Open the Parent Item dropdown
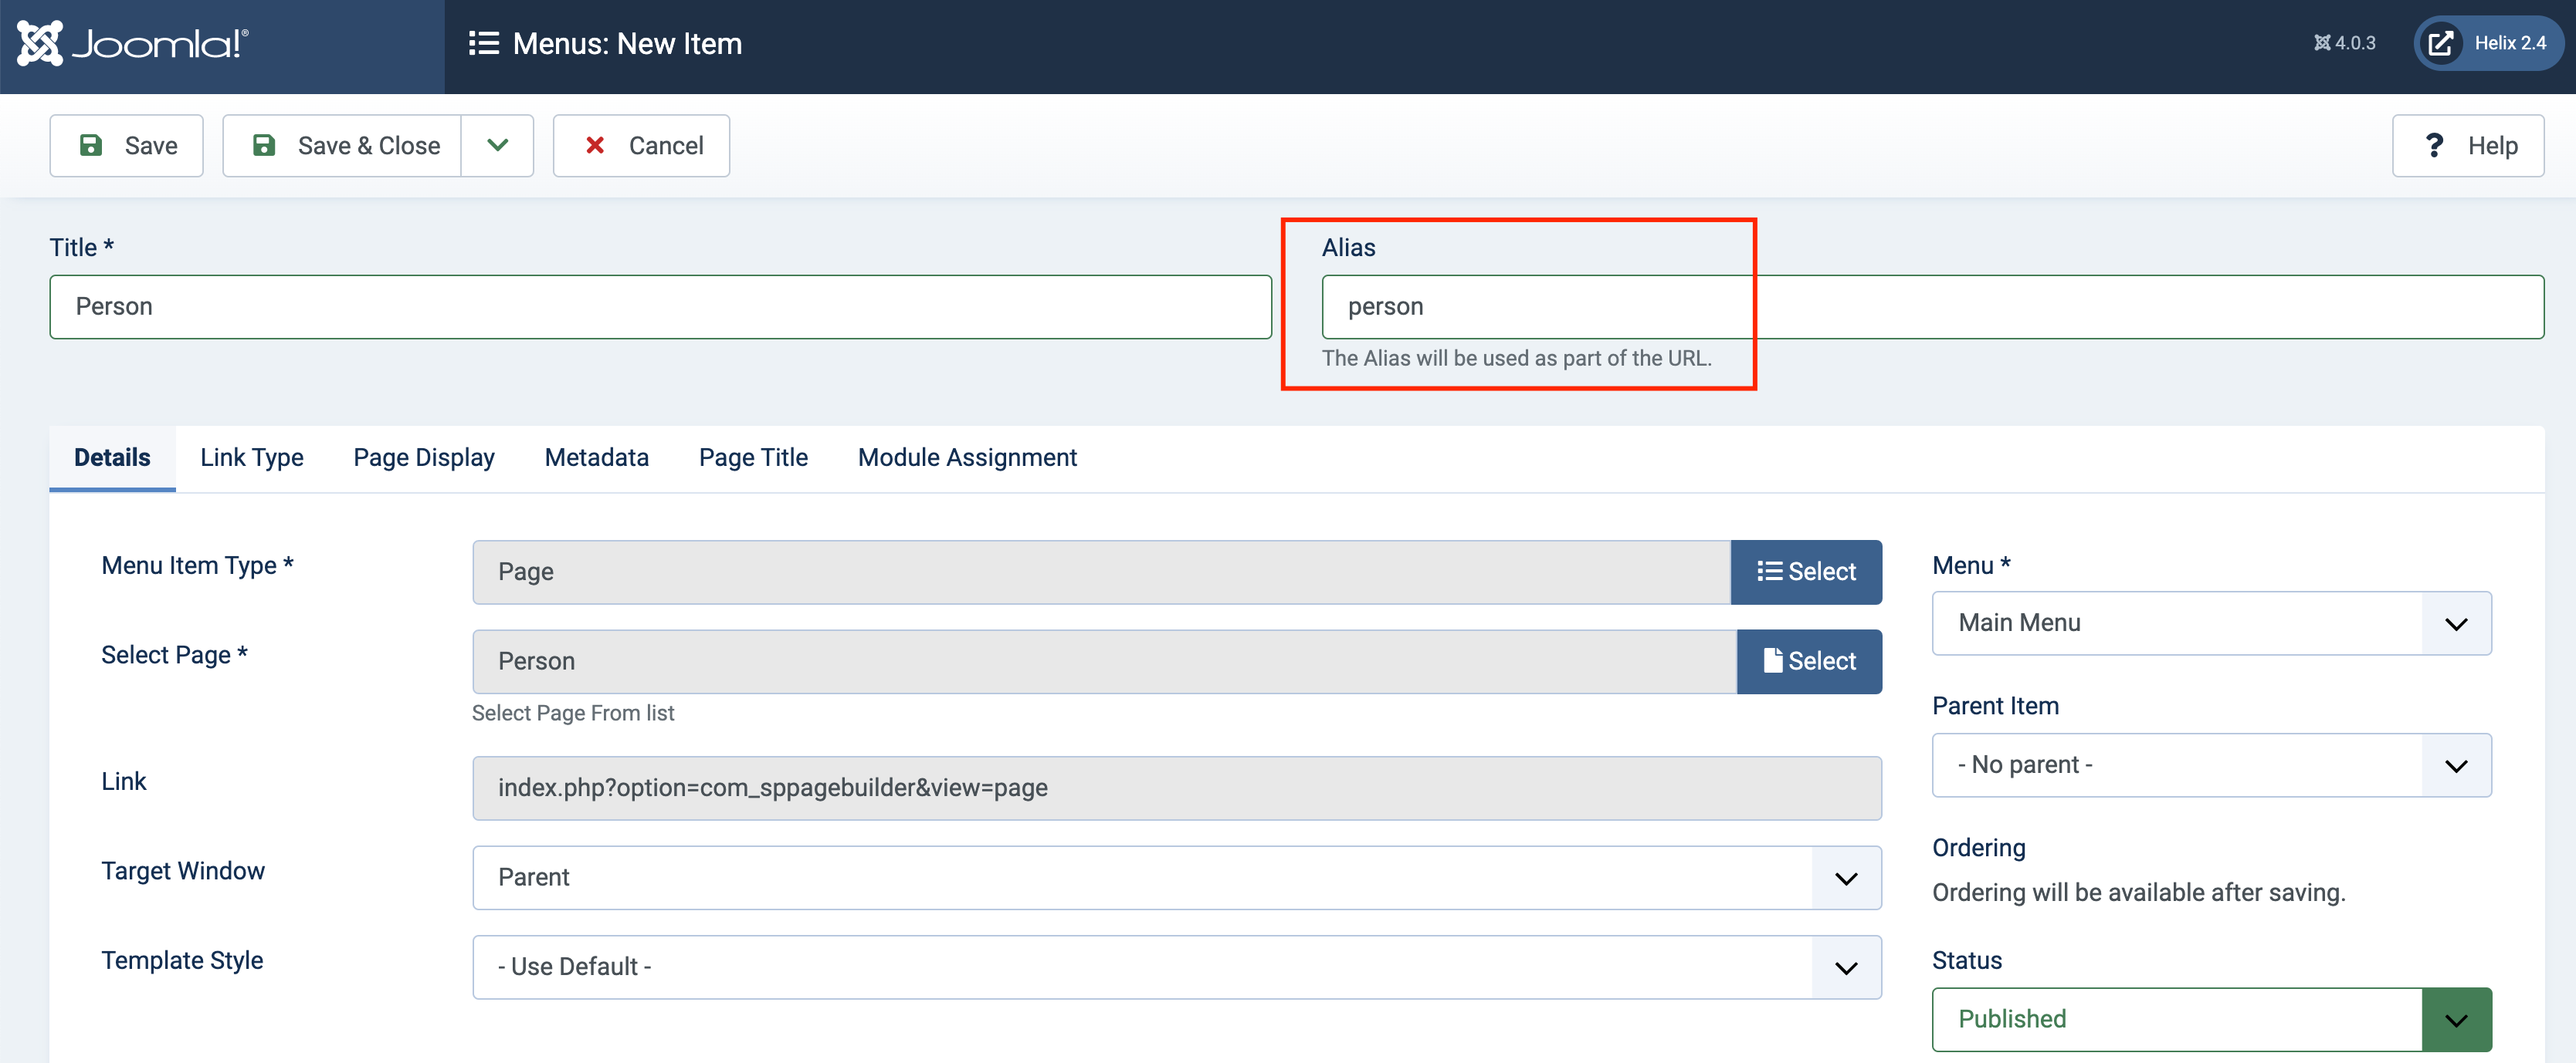This screenshot has width=2576, height=1063. point(2211,765)
